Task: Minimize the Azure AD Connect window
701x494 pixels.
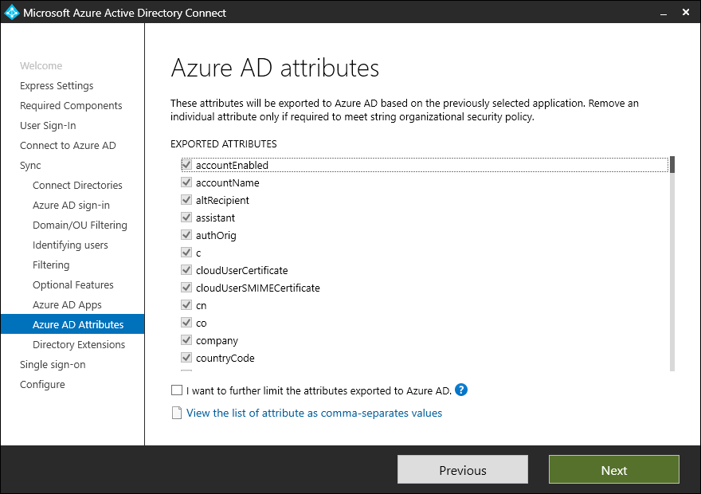Action: pos(661,13)
